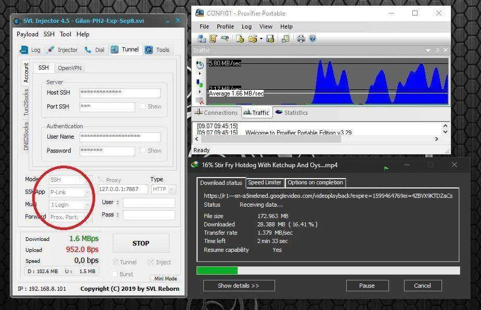Image resolution: width=481 pixels, height=310 pixels.
Task: Click the download/upload arrows icon beside graph
Action: [200, 83]
